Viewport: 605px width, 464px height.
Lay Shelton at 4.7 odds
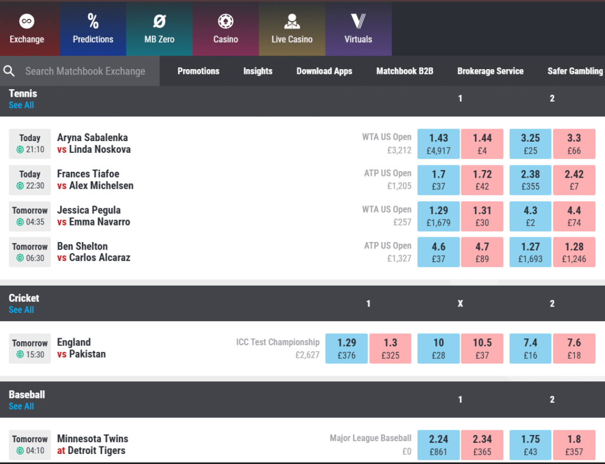[x=482, y=252]
